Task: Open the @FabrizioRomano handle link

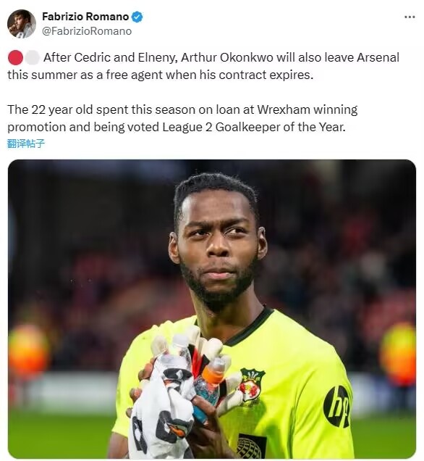Action: [87, 31]
